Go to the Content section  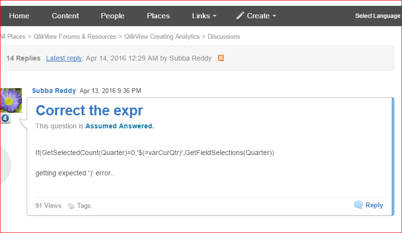click(x=65, y=16)
